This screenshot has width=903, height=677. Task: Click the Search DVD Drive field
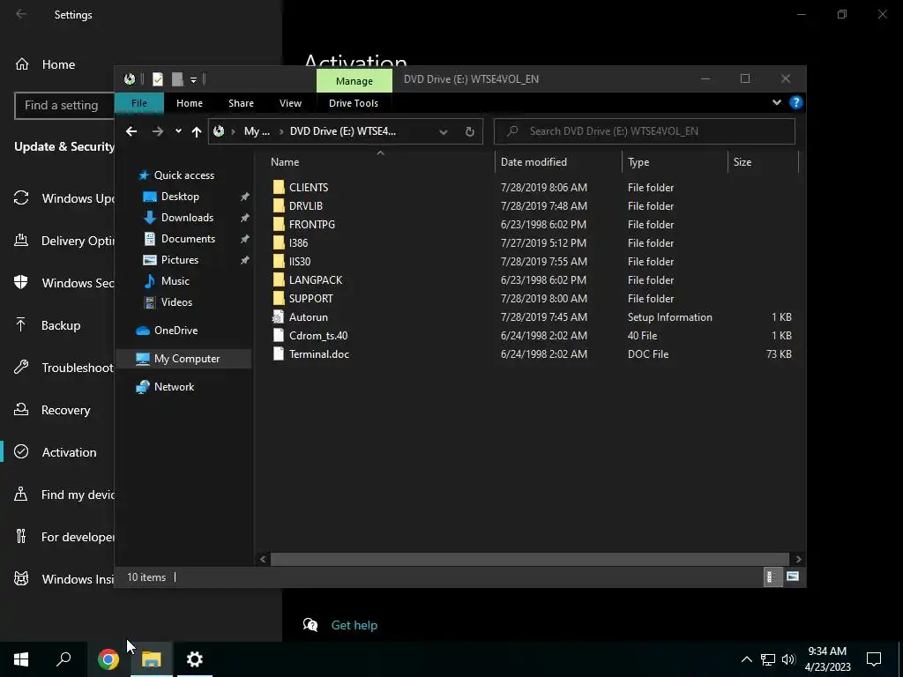point(645,131)
